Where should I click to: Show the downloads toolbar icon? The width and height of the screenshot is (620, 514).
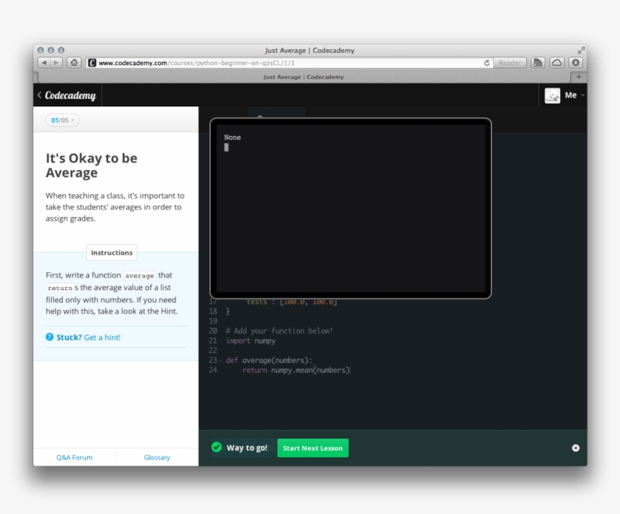(575, 63)
